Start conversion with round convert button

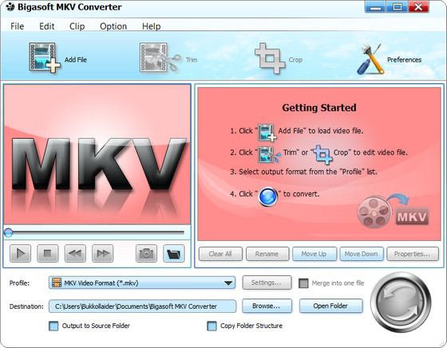pos(401,303)
